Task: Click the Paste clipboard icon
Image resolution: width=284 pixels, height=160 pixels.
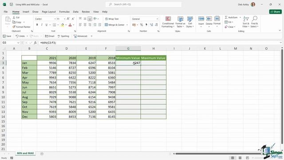Action: 8,19
